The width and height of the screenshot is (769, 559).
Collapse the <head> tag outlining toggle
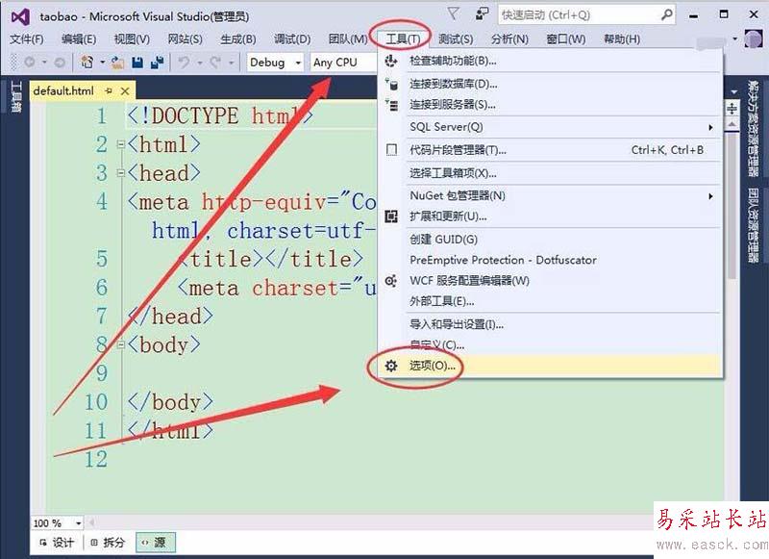point(121,173)
